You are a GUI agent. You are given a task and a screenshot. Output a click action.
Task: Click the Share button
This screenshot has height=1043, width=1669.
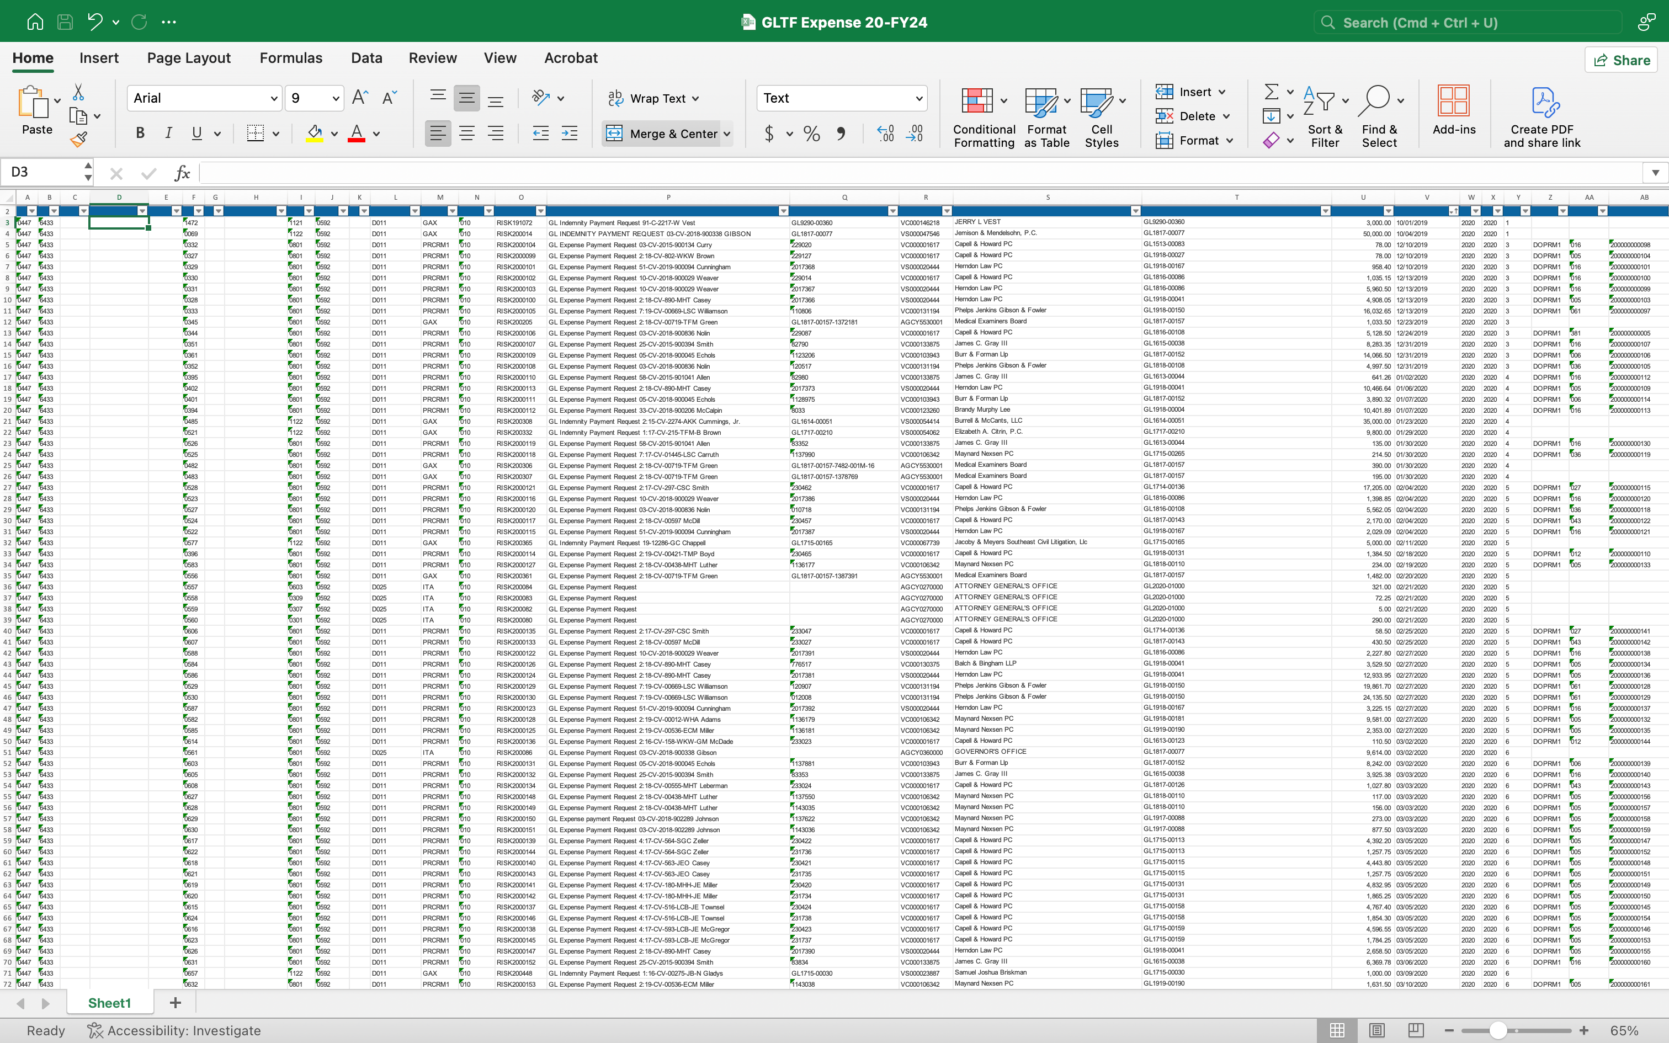[1622, 60]
